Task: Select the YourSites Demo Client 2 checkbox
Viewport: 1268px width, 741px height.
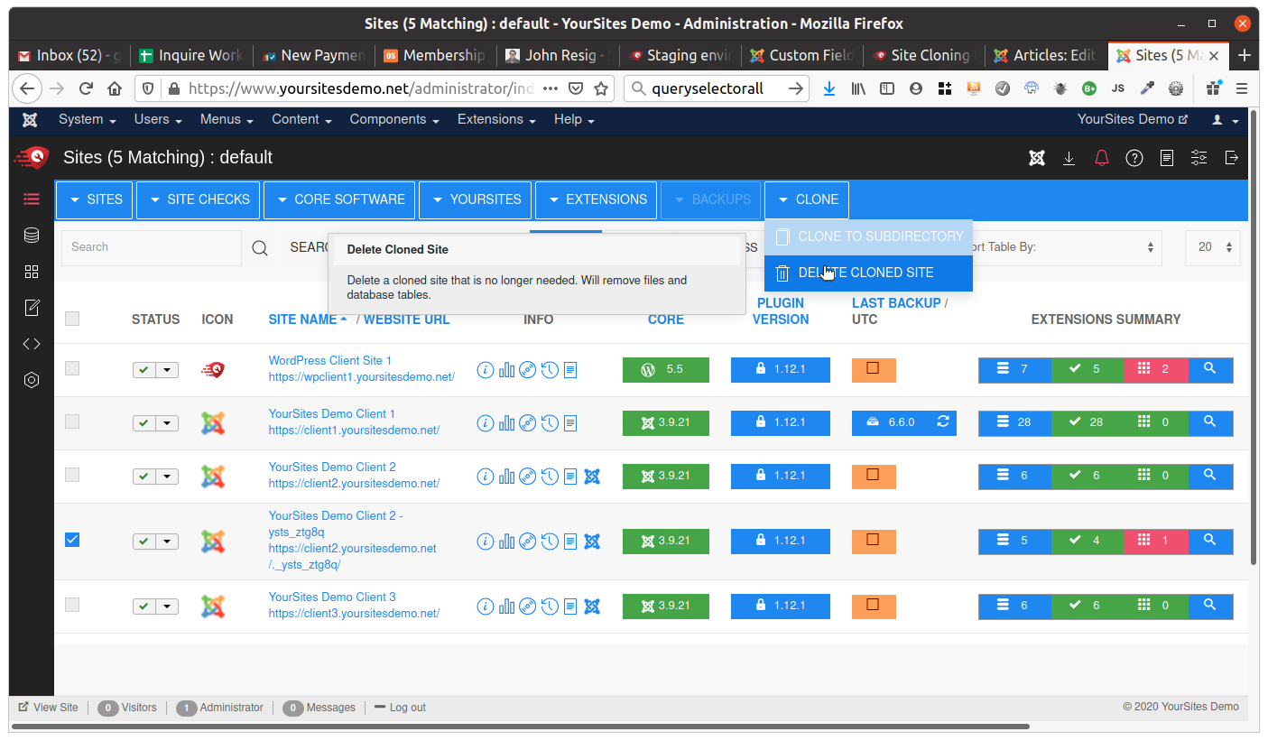Action: click(x=72, y=475)
